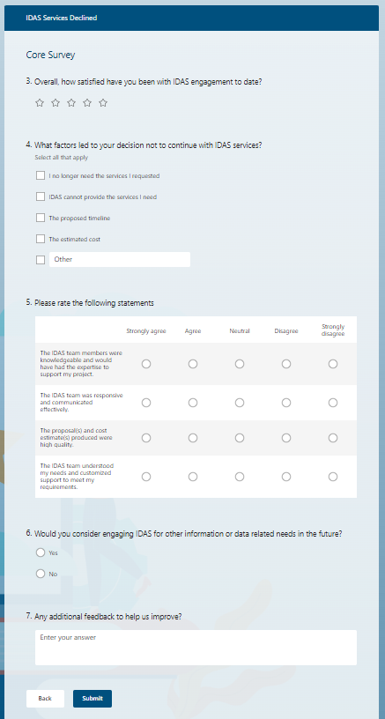The height and width of the screenshot is (719, 385).
Task: Pick Strongly disagree for customized support statement
Action: (333, 477)
